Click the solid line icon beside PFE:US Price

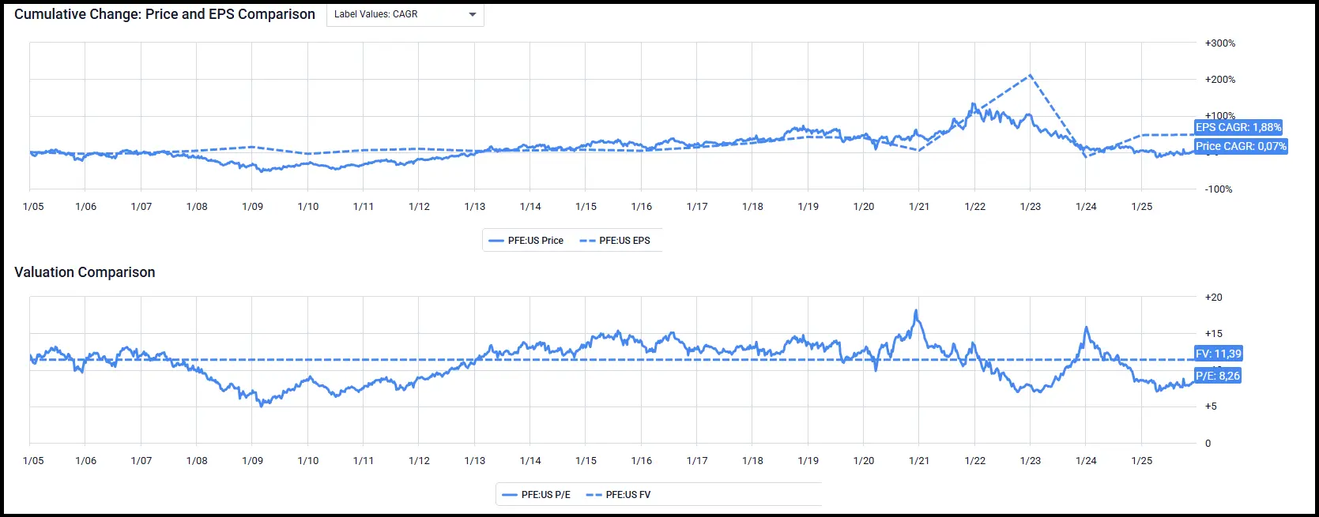(496, 241)
